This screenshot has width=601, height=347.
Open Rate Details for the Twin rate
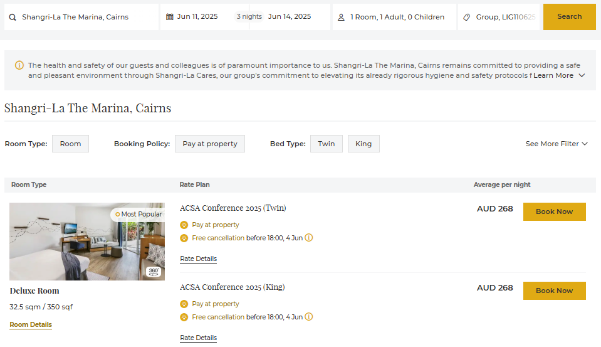(198, 259)
